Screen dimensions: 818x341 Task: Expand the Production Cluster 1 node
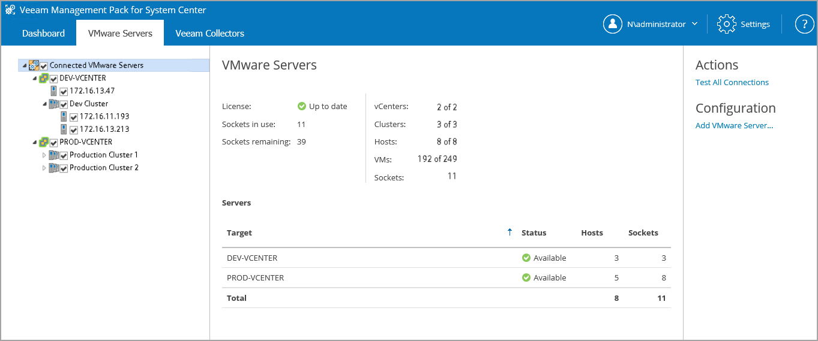pyautogui.click(x=44, y=155)
